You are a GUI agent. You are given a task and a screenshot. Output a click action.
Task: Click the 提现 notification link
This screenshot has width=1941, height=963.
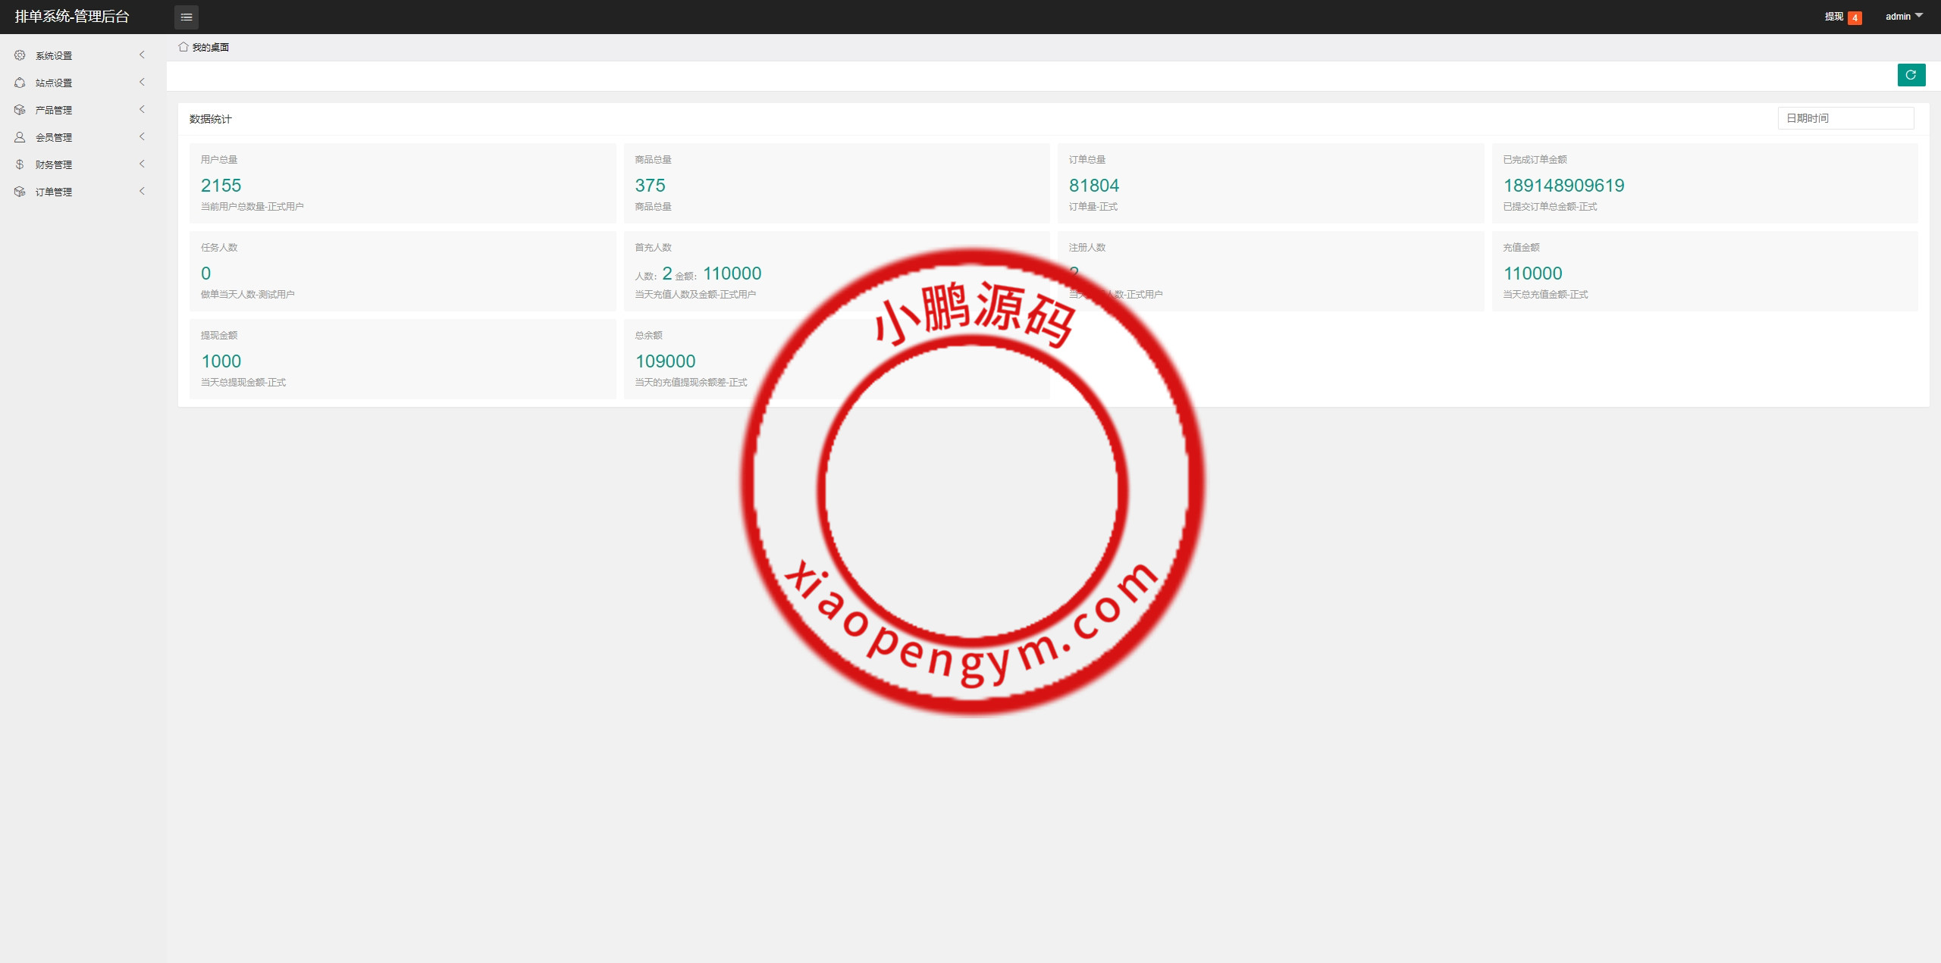pyautogui.click(x=1833, y=17)
